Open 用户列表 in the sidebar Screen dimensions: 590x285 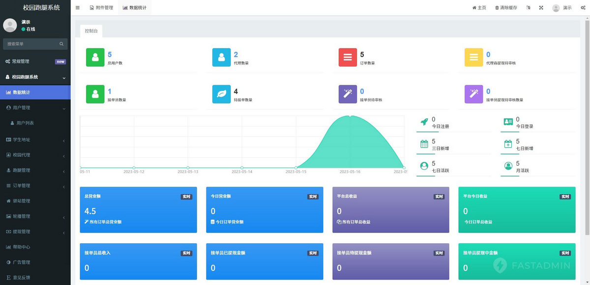coord(25,123)
